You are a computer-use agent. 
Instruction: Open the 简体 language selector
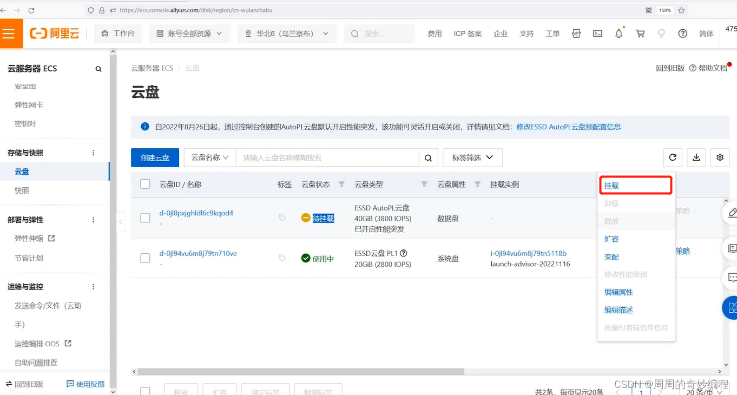[x=706, y=34]
